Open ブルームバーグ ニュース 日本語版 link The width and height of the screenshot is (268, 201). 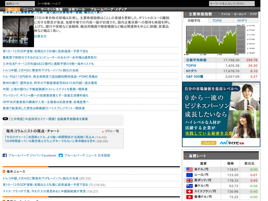87,155
